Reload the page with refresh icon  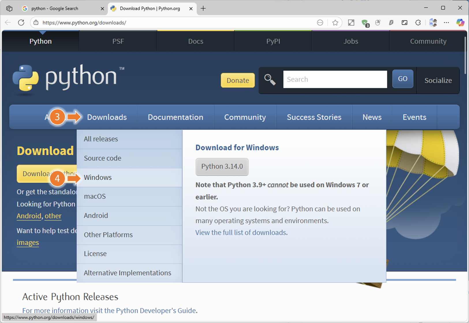click(x=21, y=22)
